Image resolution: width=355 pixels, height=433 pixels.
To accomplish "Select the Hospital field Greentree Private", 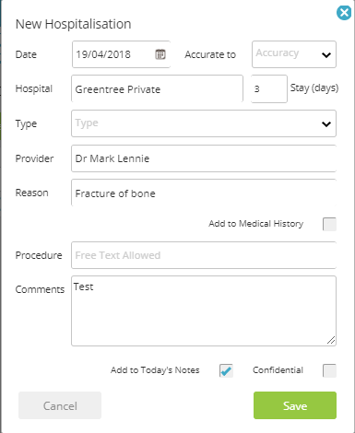I will coord(157,88).
